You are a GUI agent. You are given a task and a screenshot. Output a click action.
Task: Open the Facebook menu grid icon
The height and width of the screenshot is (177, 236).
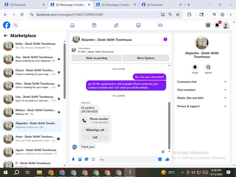point(208,25)
